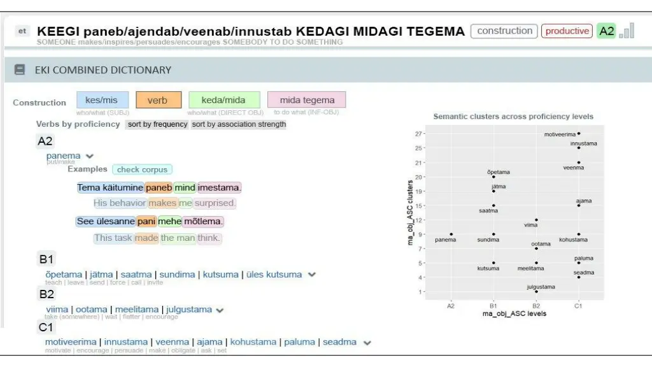
Task: Open the check corpus button
Action: 142,169
